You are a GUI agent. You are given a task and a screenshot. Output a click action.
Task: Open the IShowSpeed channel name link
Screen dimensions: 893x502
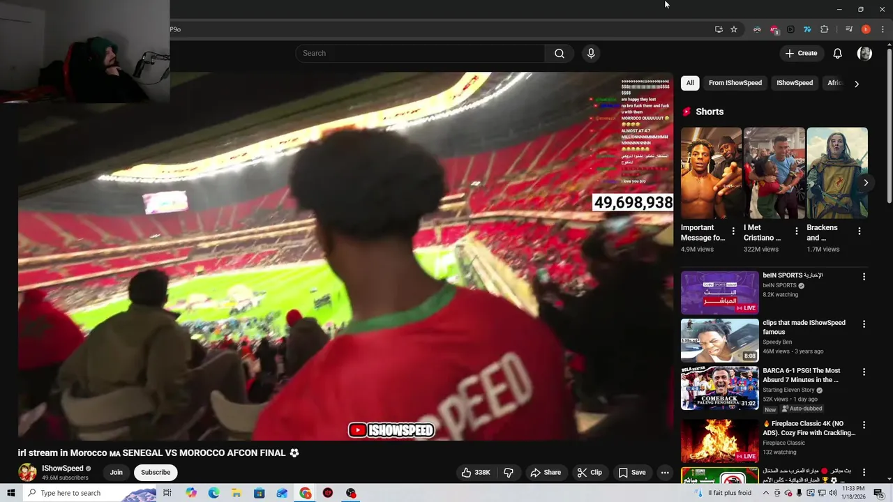point(63,469)
